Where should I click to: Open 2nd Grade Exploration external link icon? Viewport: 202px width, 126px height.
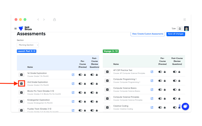(x=73, y=84)
